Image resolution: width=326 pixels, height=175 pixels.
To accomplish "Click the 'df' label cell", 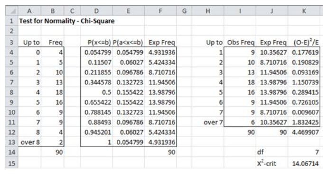I will (272, 152).
